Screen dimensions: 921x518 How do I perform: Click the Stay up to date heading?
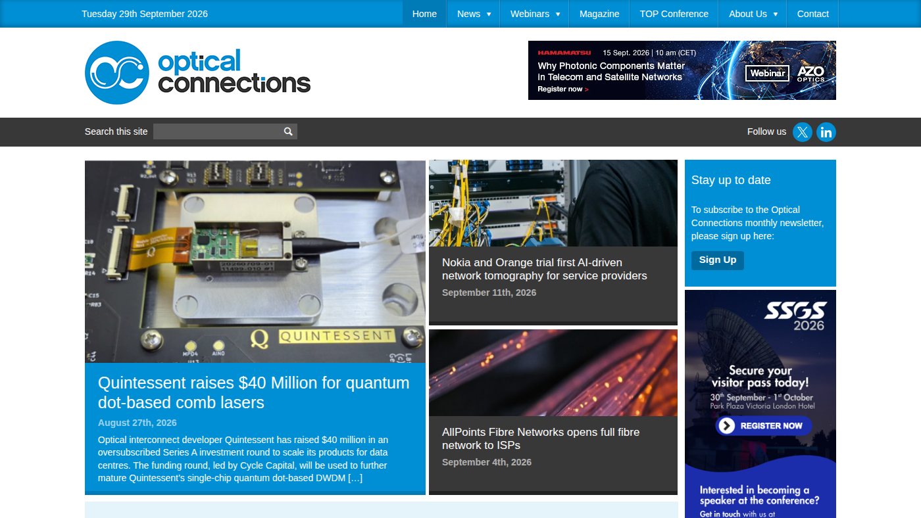[731, 180]
